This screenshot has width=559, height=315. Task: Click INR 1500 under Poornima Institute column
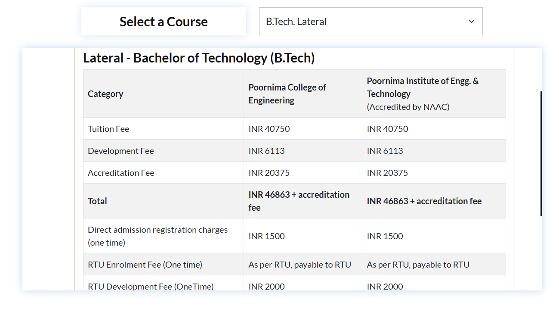385,236
